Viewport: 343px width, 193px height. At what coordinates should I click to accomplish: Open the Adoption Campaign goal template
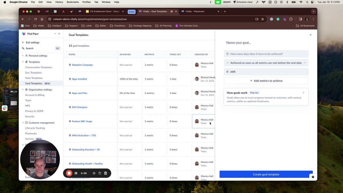pos(82,65)
